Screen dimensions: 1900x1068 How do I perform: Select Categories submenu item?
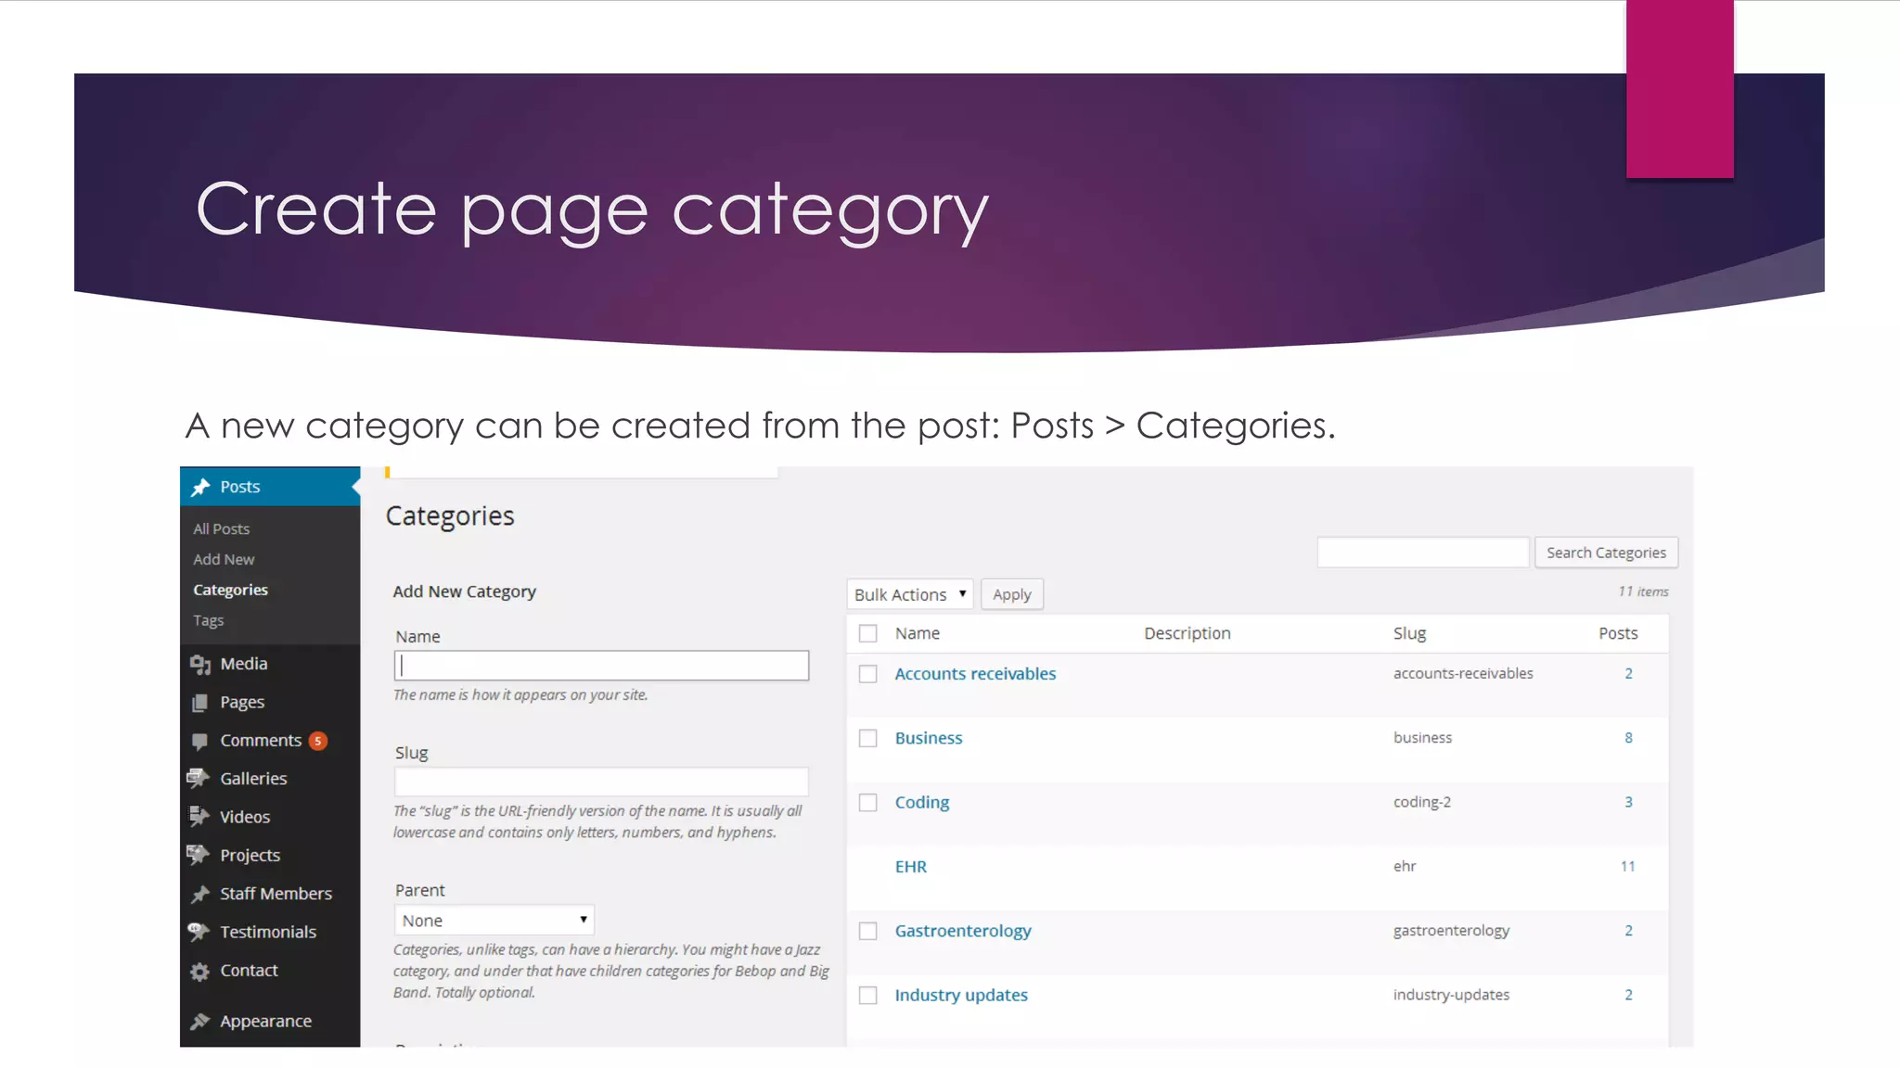point(230,591)
